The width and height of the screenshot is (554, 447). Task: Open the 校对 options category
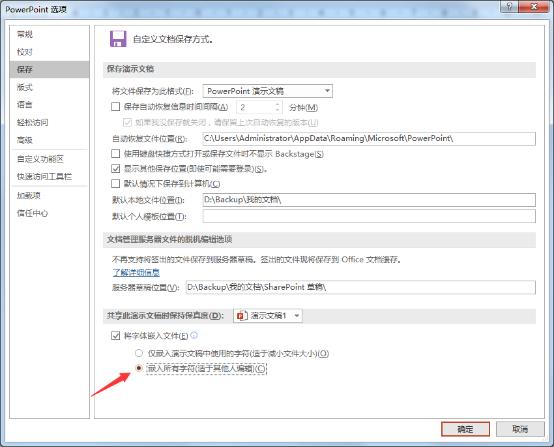(50, 52)
